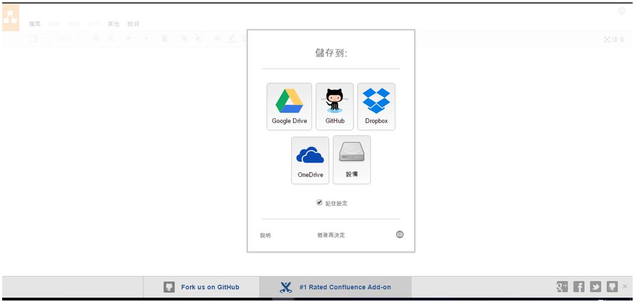Open the 100% zoom level dropdown
Image resolution: width=633 pixels, height=301 pixels.
click(x=68, y=38)
